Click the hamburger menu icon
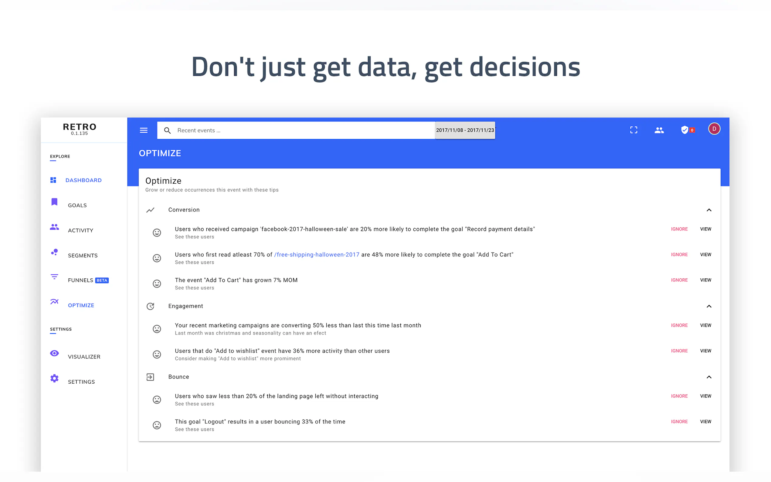Screen dimensions: 771x482 tap(144, 130)
